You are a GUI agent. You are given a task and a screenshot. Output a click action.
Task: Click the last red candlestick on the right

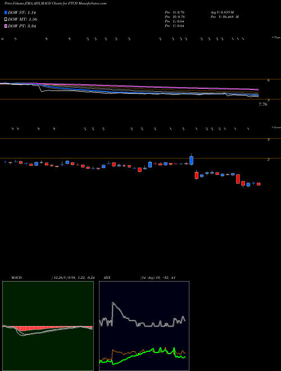pyautogui.click(x=259, y=184)
